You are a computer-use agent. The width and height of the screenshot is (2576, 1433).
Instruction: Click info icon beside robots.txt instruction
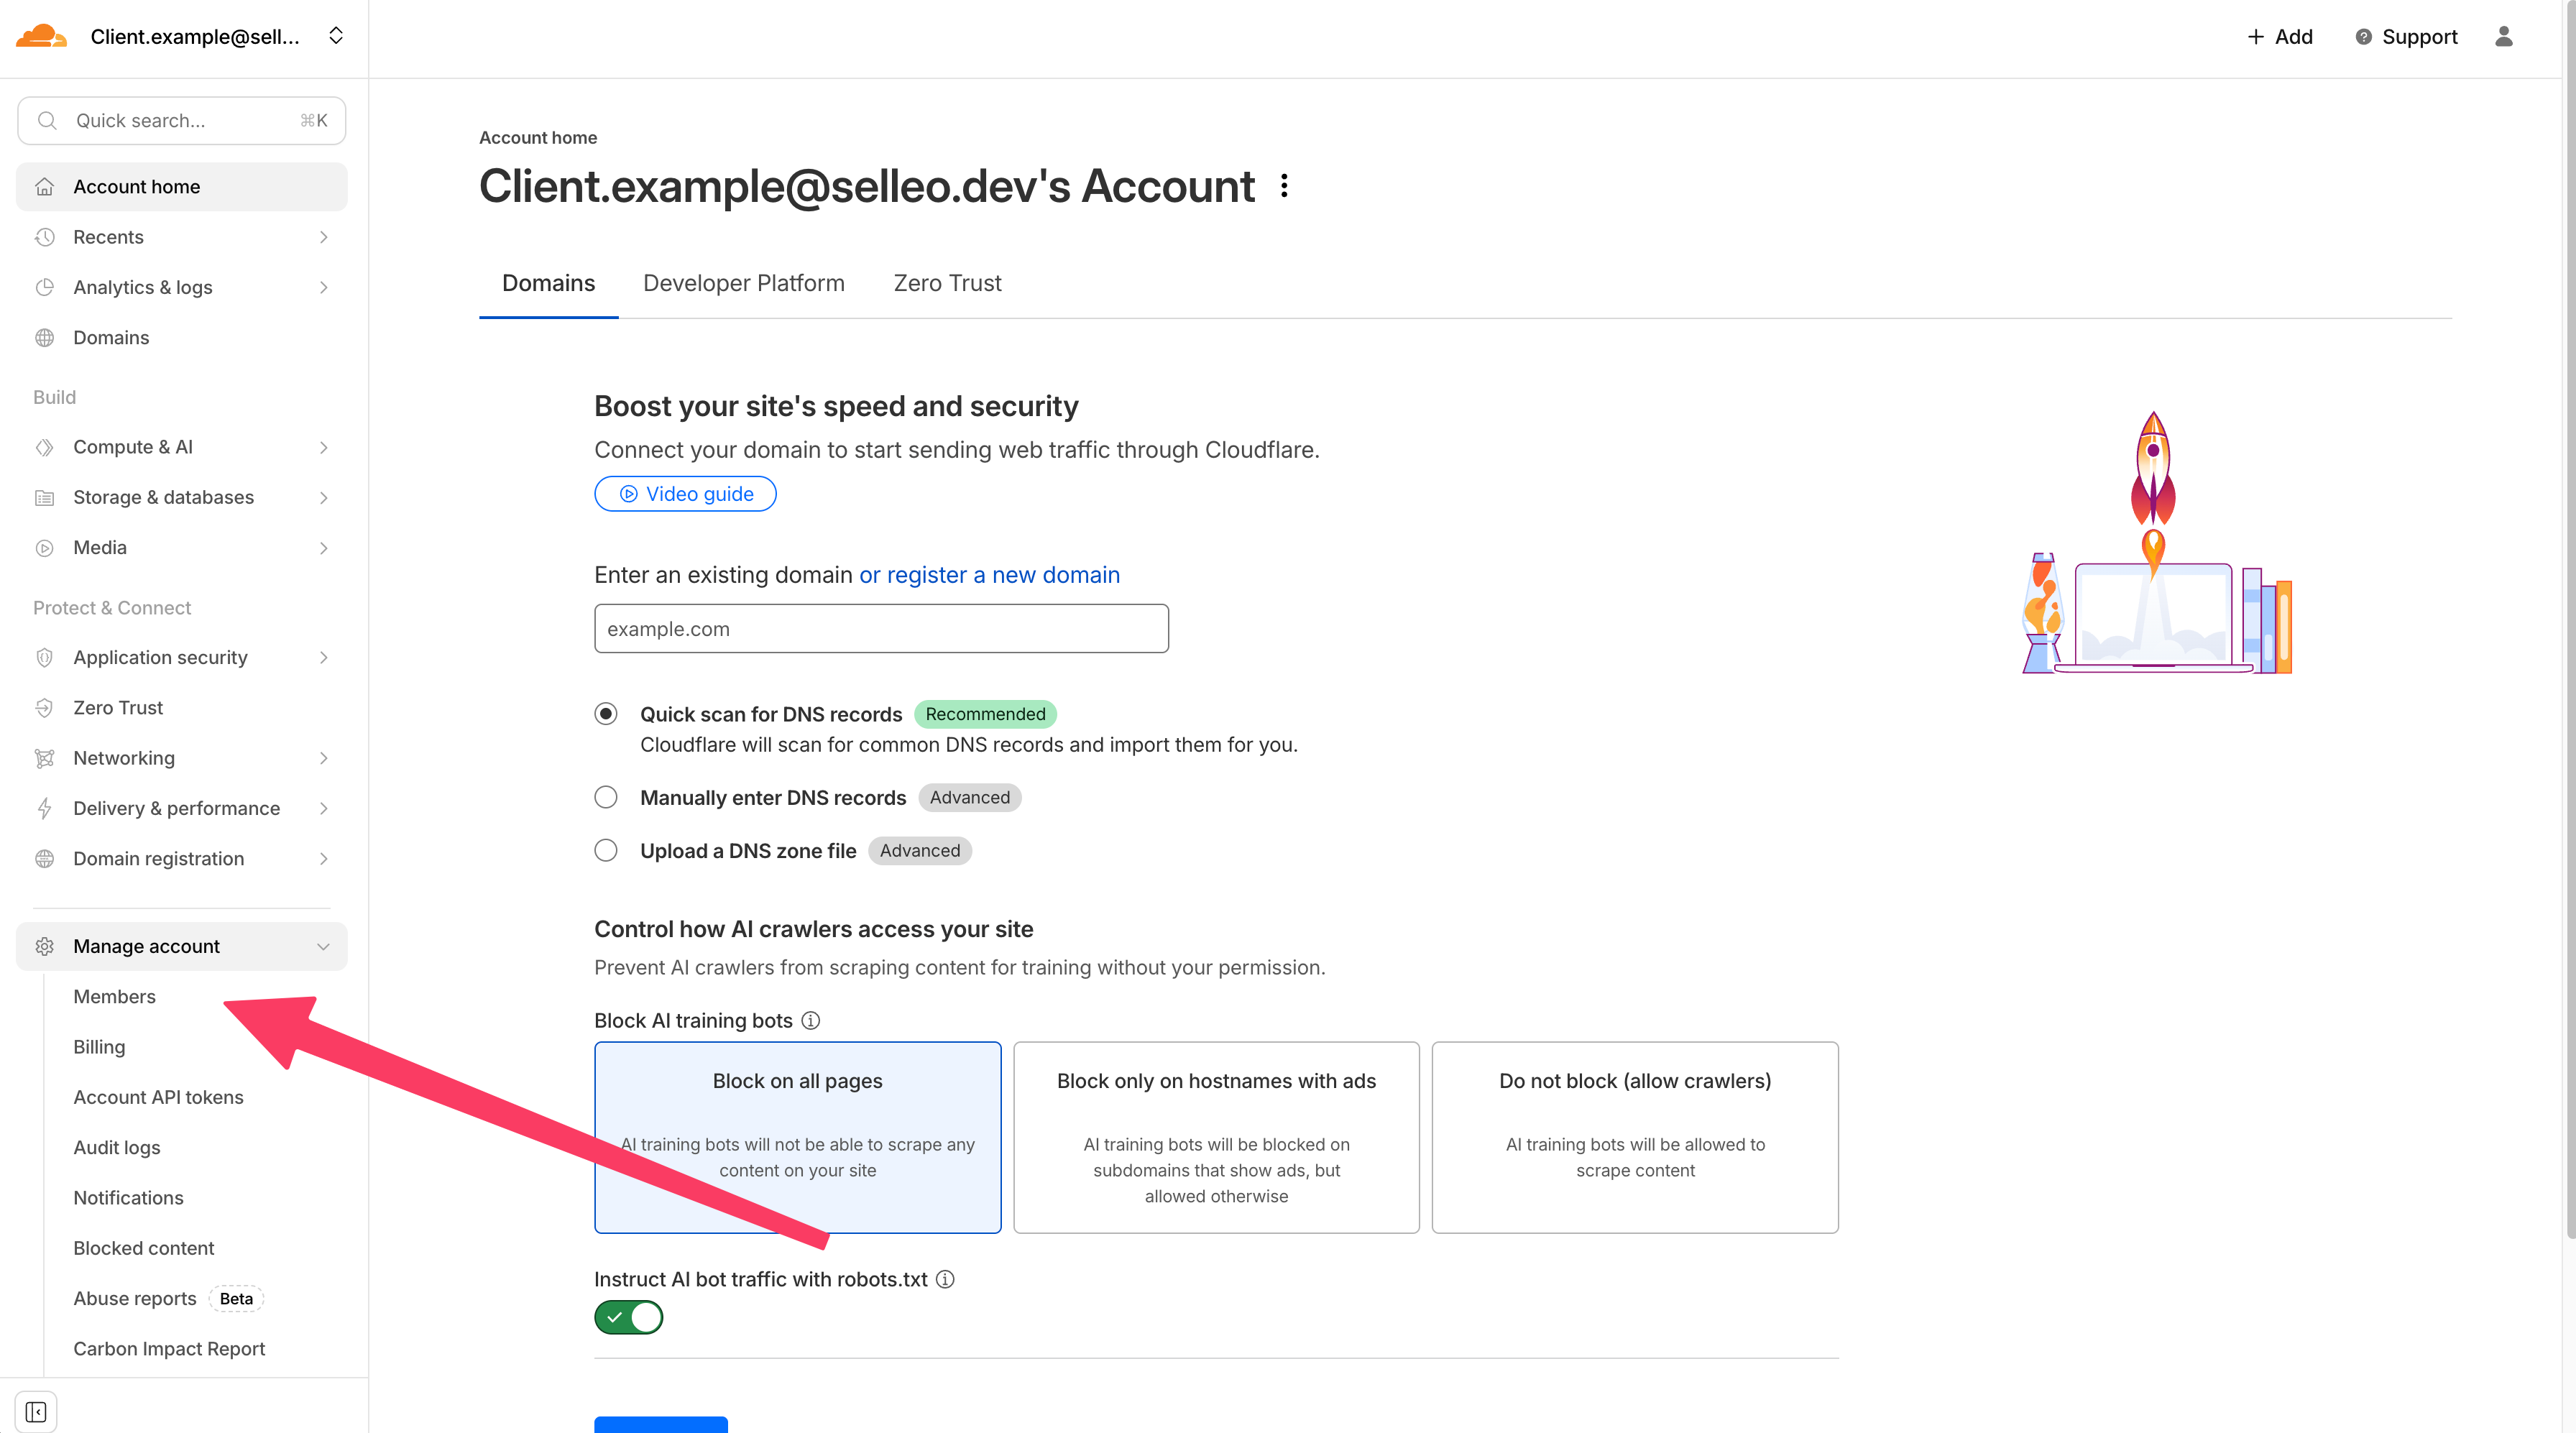pyautogui.click(x=945, y=1279)
